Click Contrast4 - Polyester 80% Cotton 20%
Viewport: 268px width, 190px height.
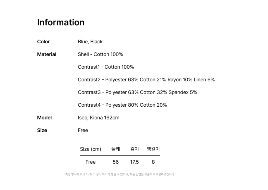coord(122,105)
